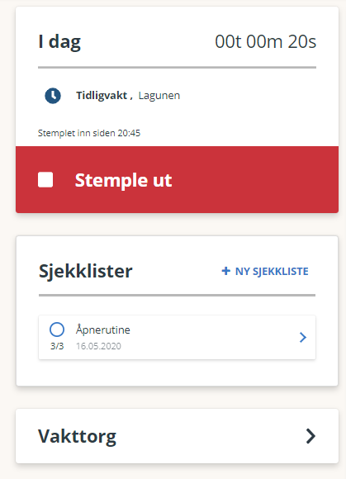This screenshot has height=479, width=346.
Task: Click the Tidligvakt shift name
Action: [102, 95]
